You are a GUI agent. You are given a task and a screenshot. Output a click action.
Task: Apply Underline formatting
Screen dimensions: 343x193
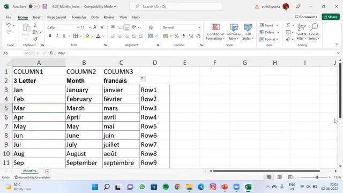[x=64, y=36]
